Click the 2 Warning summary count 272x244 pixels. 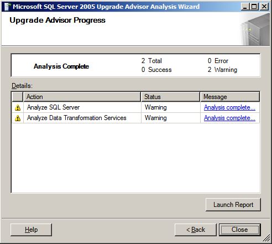(222, 70)
